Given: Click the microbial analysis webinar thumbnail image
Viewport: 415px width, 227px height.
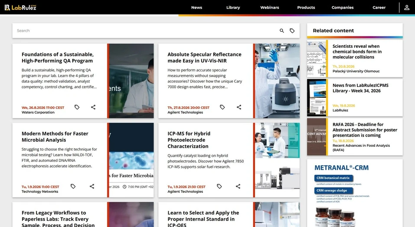Looking at the screenshot, I should [x=131, y=160].
